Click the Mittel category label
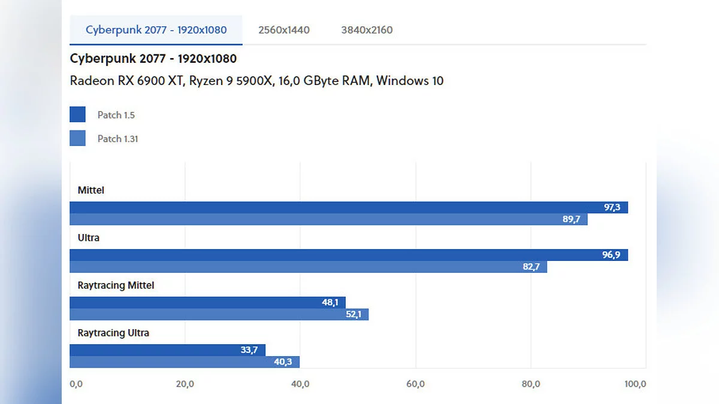Screen dimensions: 719x404 coord(91,190)
